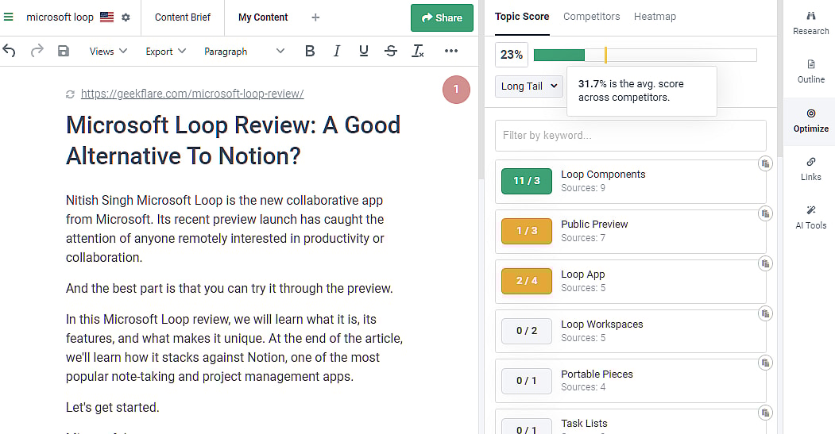Open the Links sidebar panel

[810, 169]
